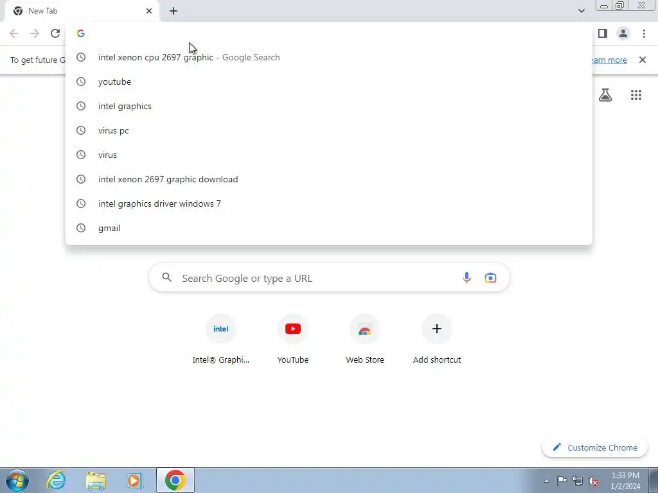Open the network status tray icon
658x493 pixels.
pyautogui.click(x=578, y=481)
